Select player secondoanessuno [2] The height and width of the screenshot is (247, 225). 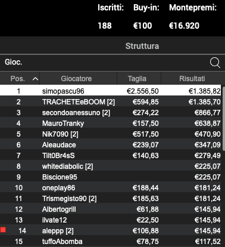point(110,113)
